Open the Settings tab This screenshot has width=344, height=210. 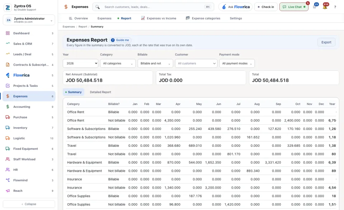point(236,18)
